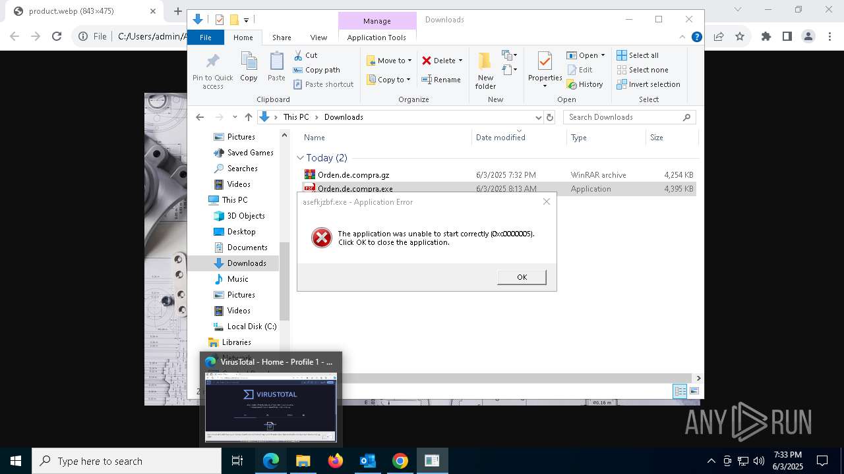Select Cut in Clipboard group
The height and width of the screenshot is (474, 844).
click(x=306, y=55)
